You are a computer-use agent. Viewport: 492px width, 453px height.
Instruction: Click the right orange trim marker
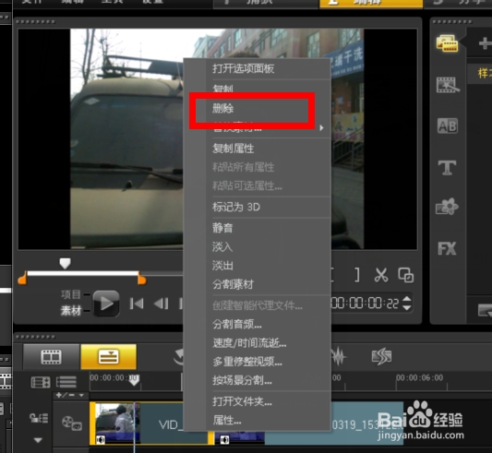142,279
